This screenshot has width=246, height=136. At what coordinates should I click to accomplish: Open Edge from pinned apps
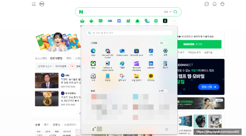[x=93, y=51]
